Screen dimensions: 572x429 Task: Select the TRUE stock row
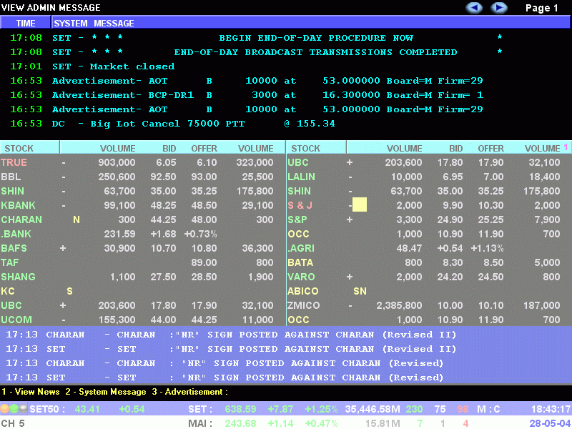coord(142,162)
